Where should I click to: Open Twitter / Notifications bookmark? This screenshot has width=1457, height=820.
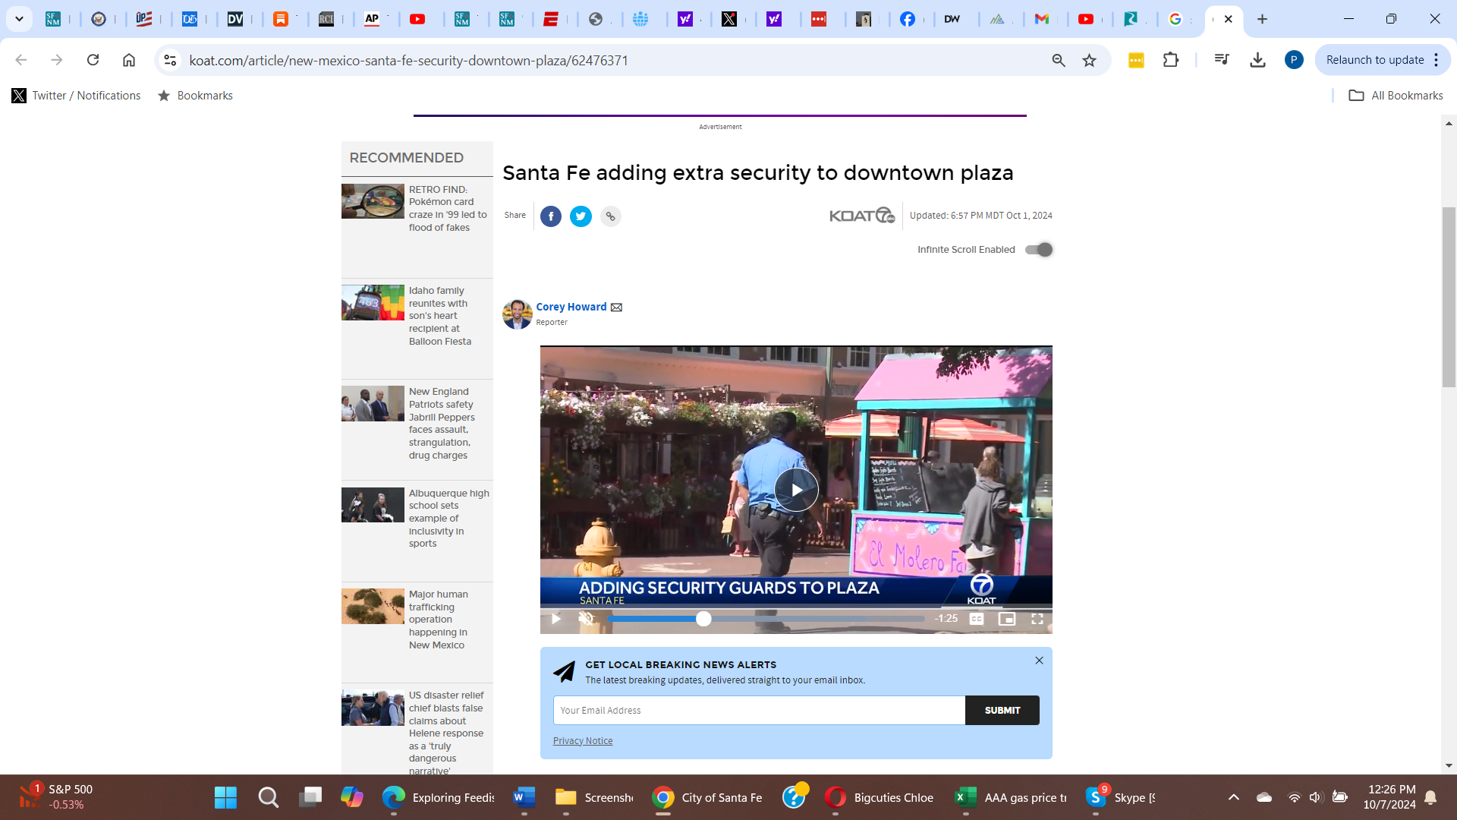pos(76,96)
